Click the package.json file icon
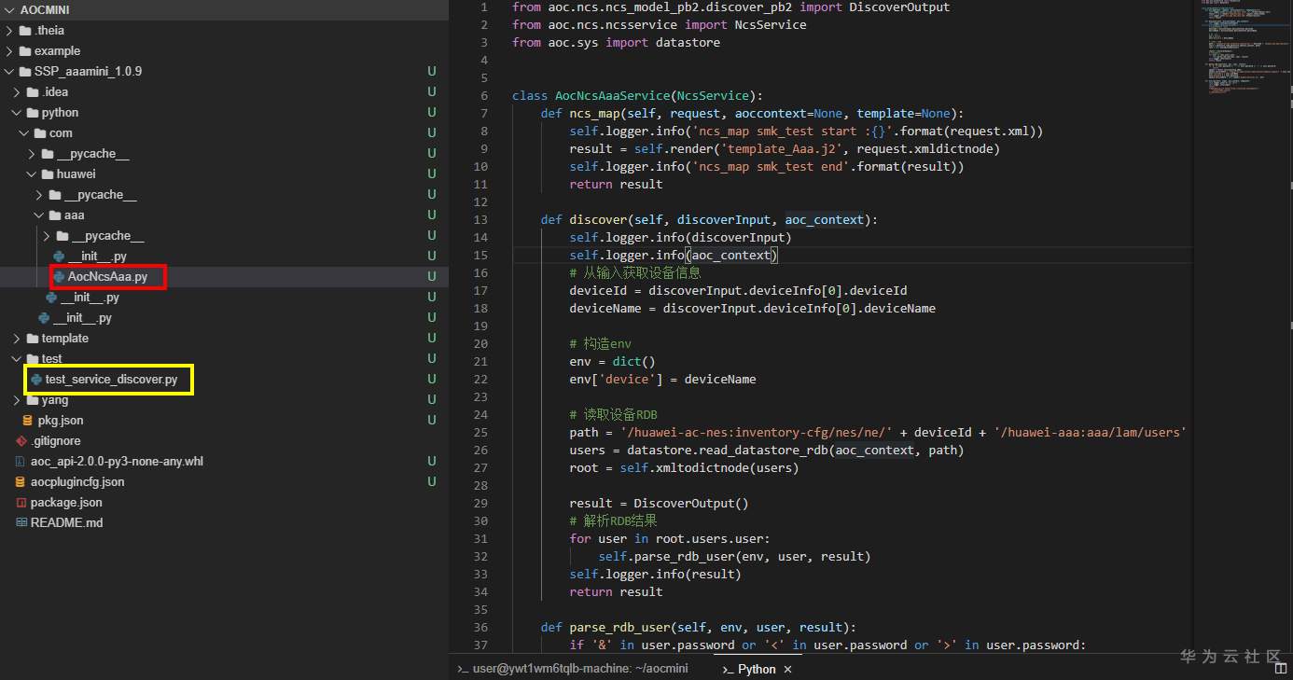 click(x=21, y=503)
